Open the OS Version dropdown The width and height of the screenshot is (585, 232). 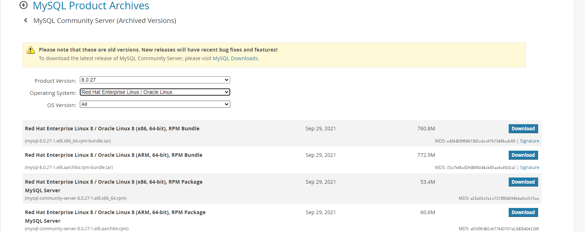click(x=155, y=104)
